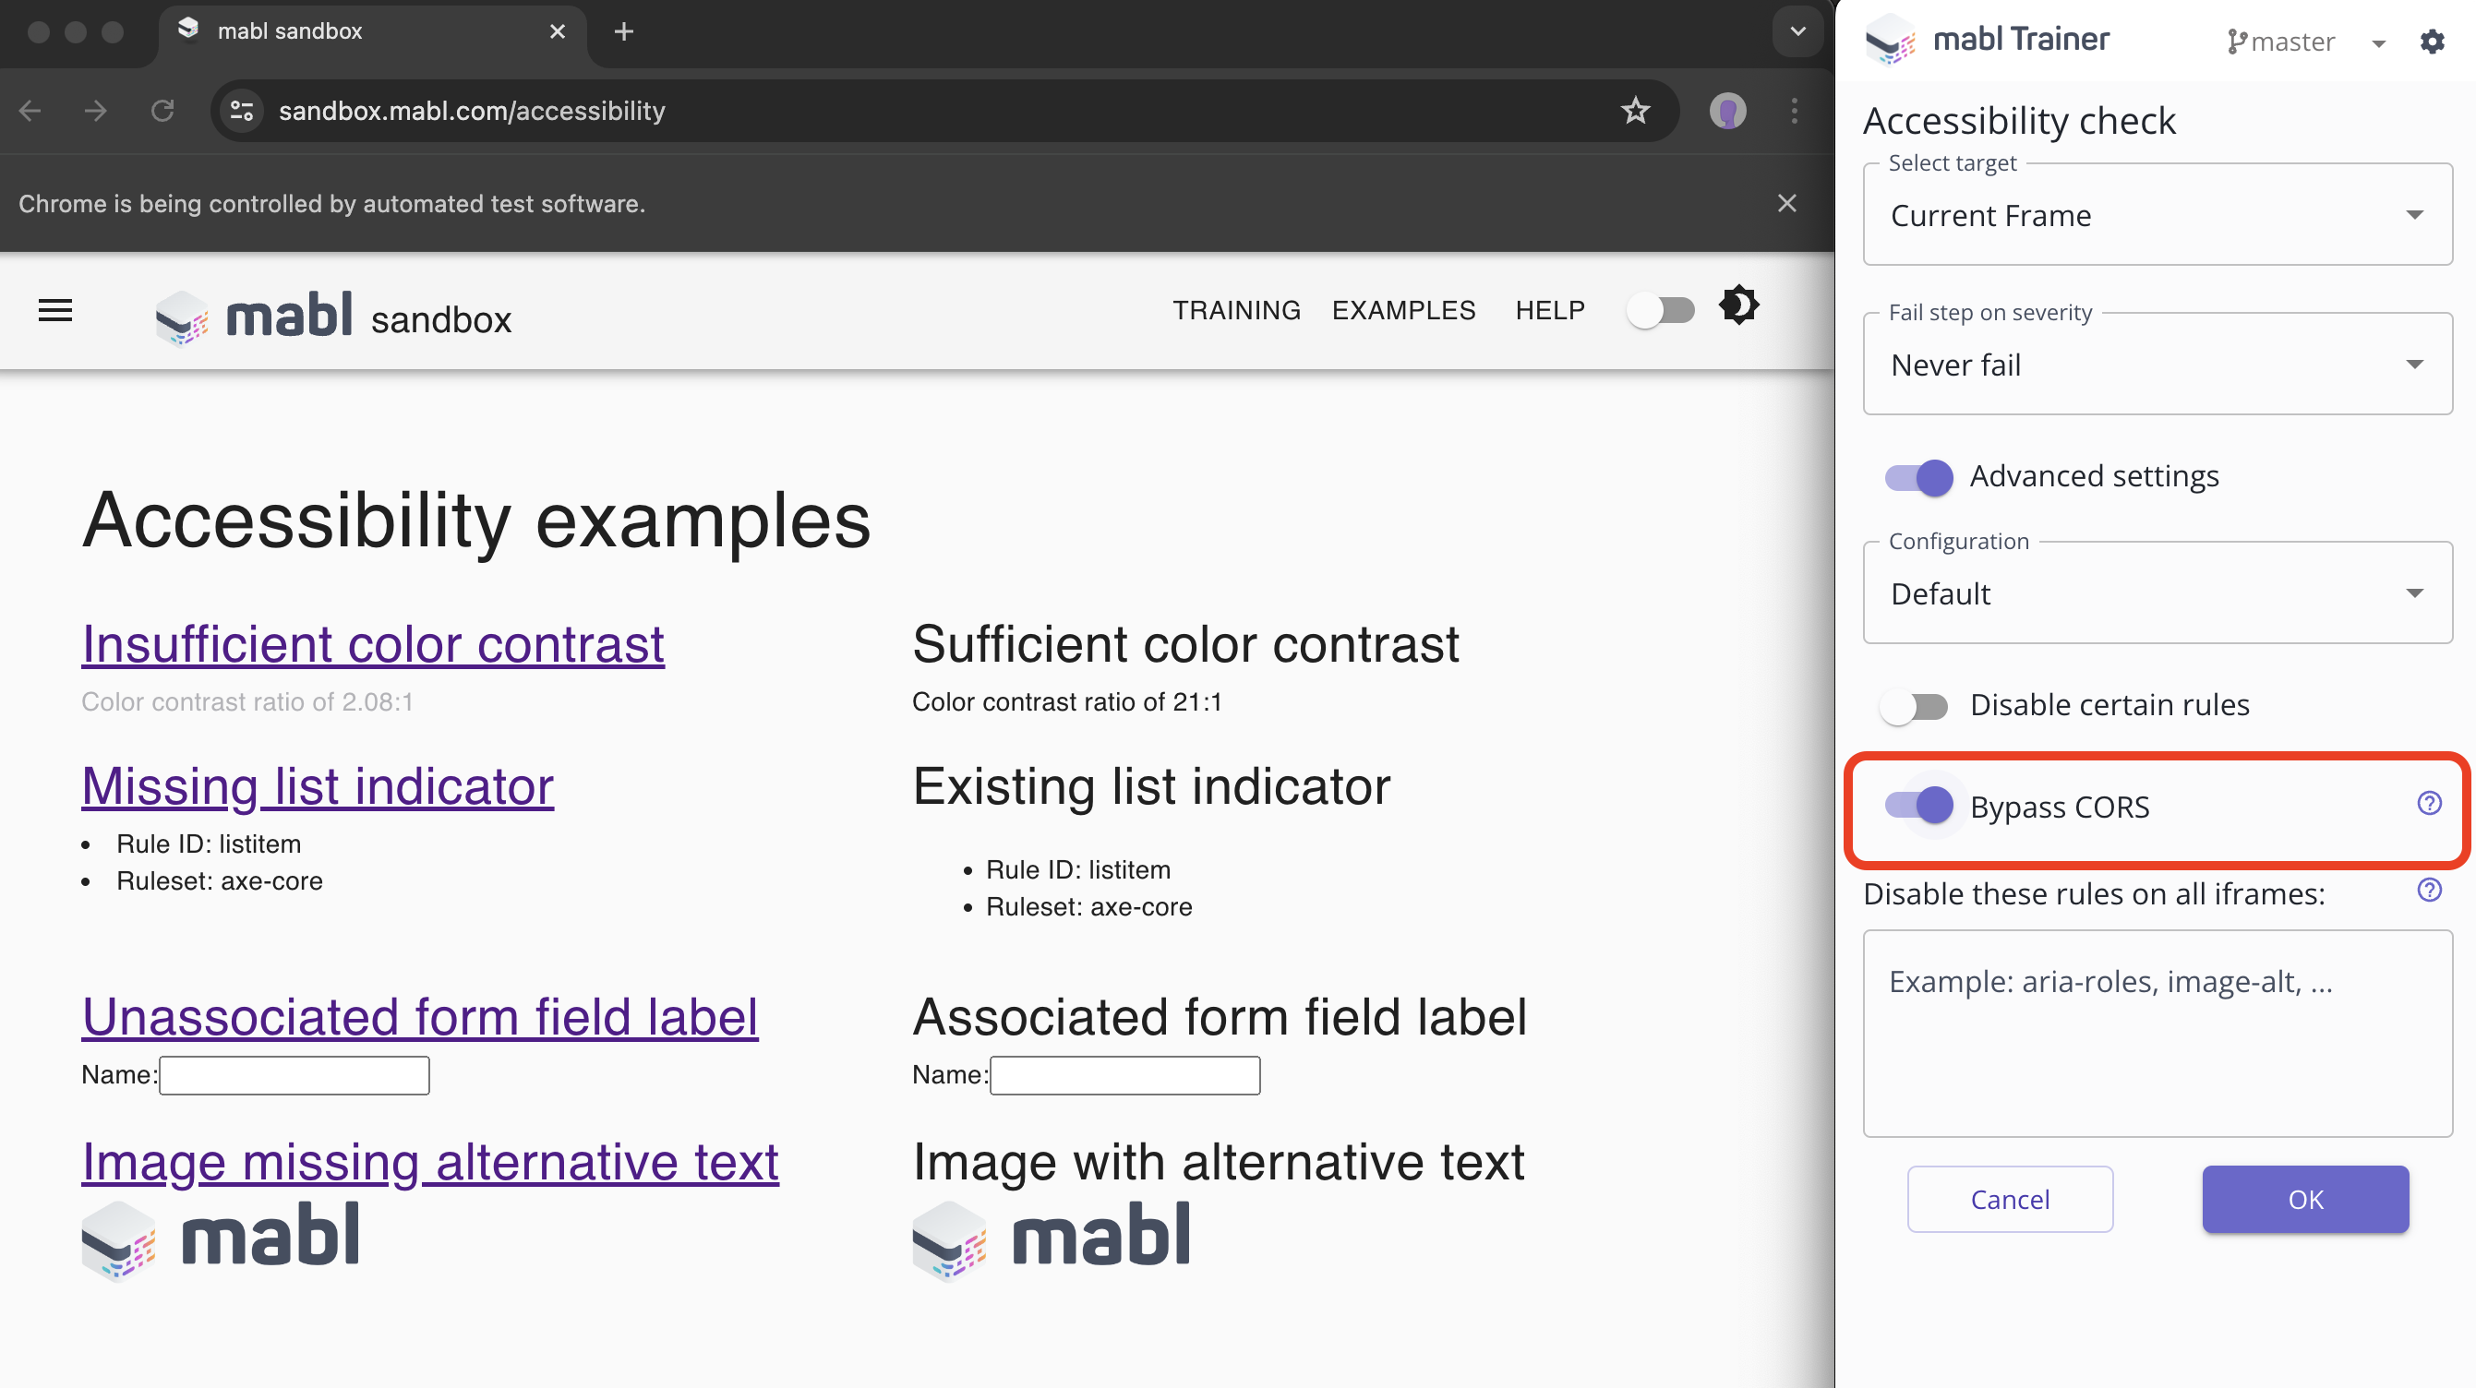
Task: Open help for Bypass CORS option
Action: click(2429, 804)
